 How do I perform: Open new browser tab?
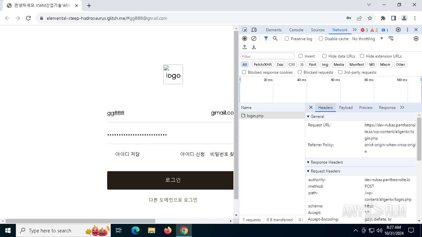[89, 6]
